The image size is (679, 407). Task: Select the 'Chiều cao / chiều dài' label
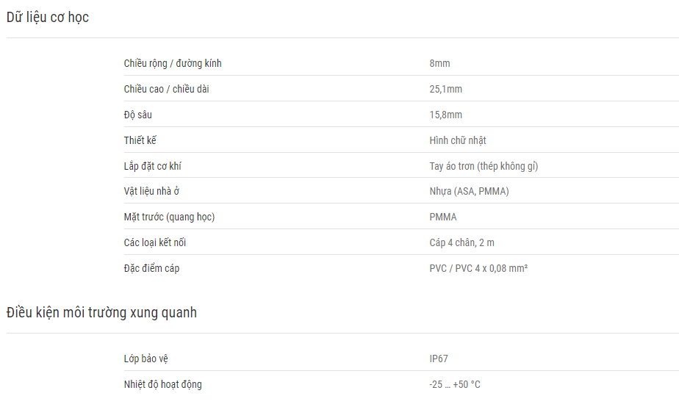point(166,89)
